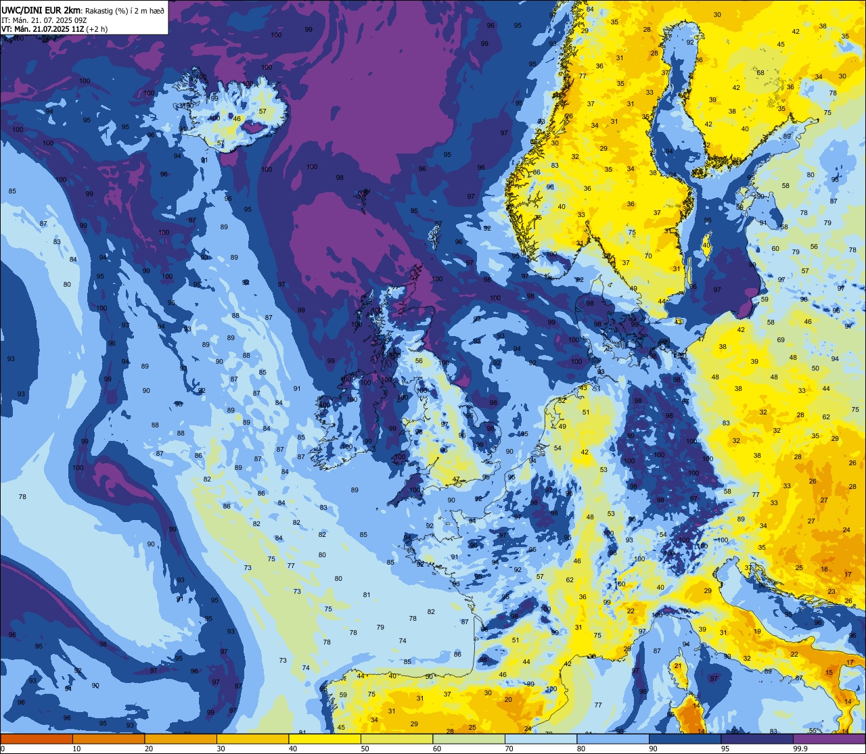Click the legend color segment between 30 and 40

click(x=252, y=738)
